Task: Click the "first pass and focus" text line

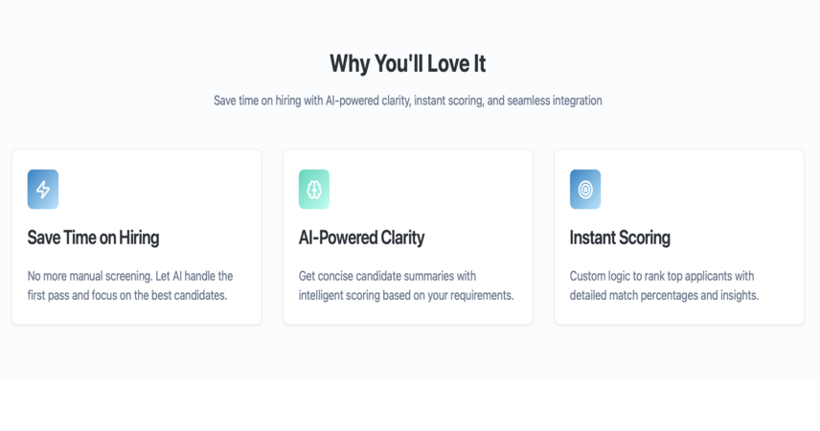Action: [127, 296]
